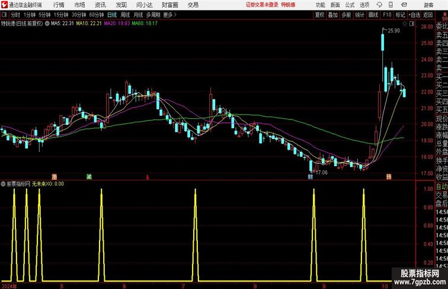The image size is (448, 289).
Task: Toggle the panel layout icon left of 分时
Action: 4,15
